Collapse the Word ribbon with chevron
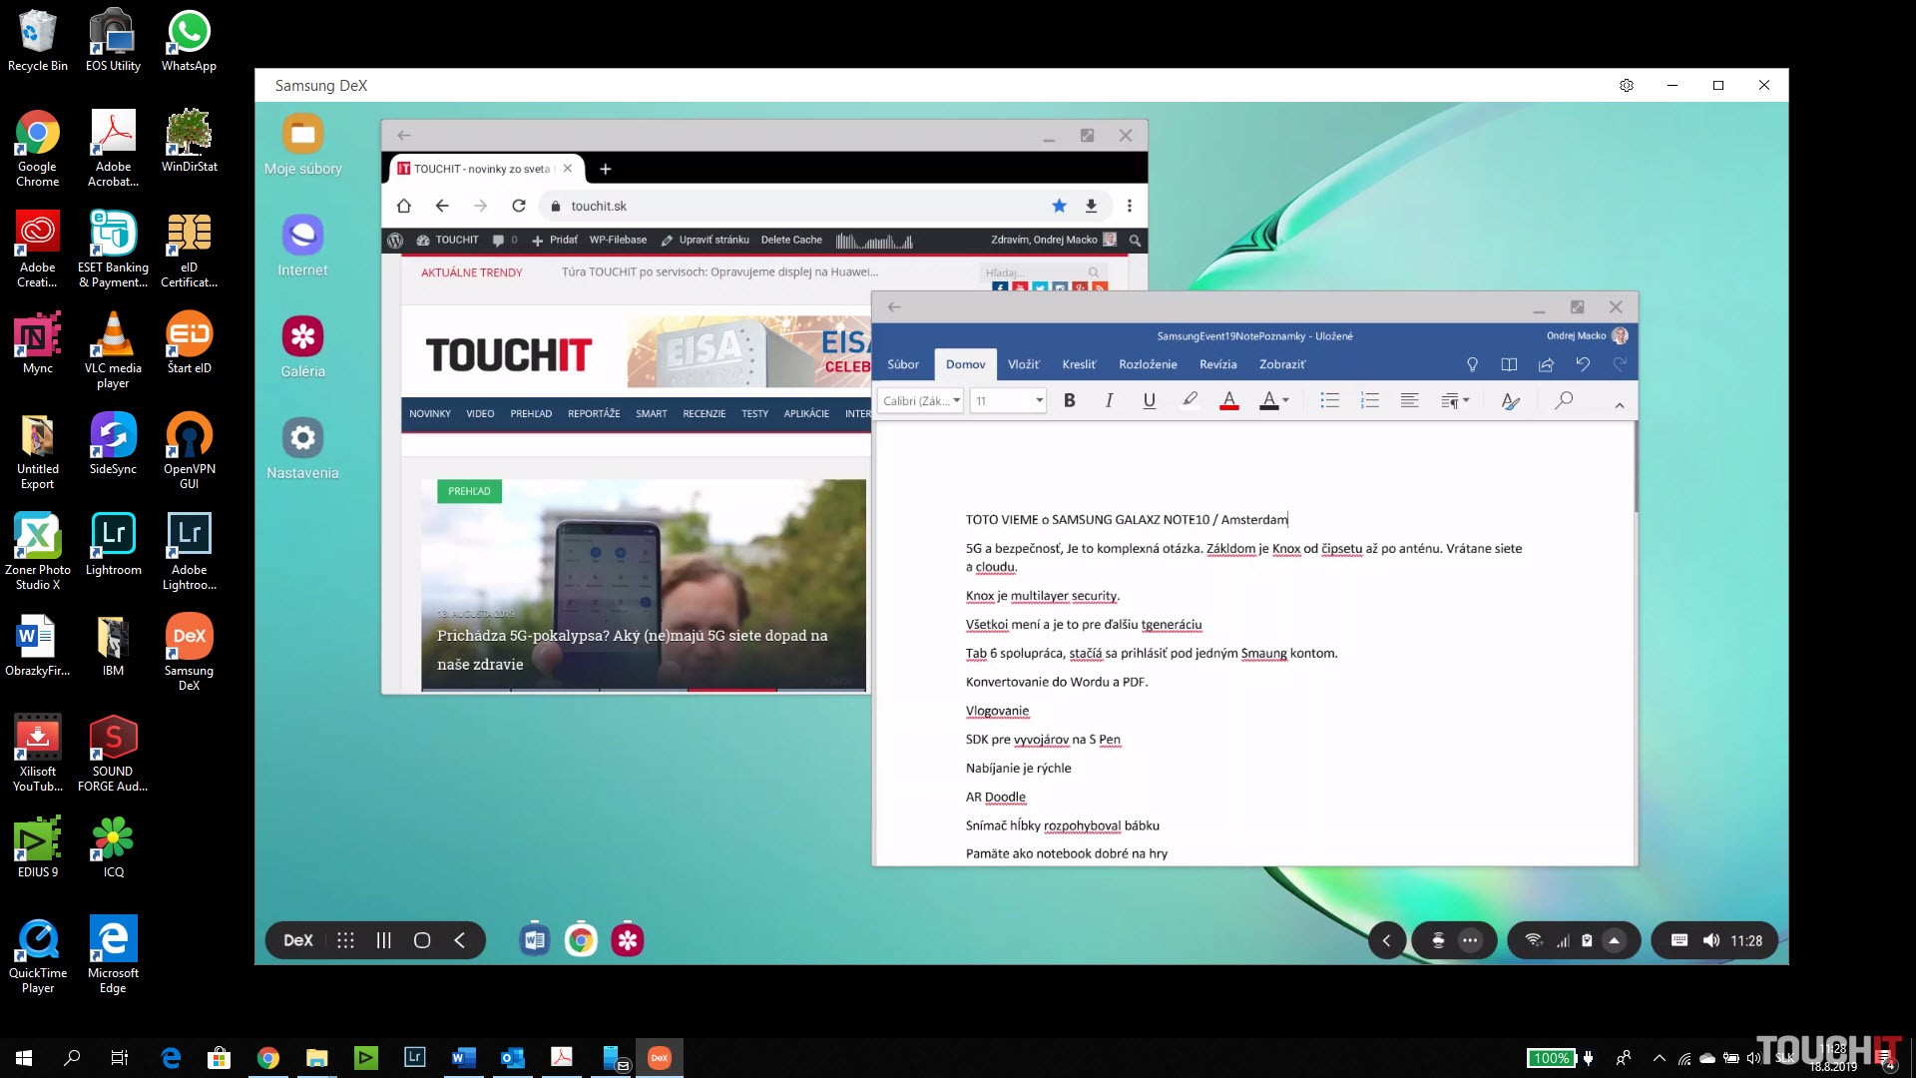 (1619, 405)
